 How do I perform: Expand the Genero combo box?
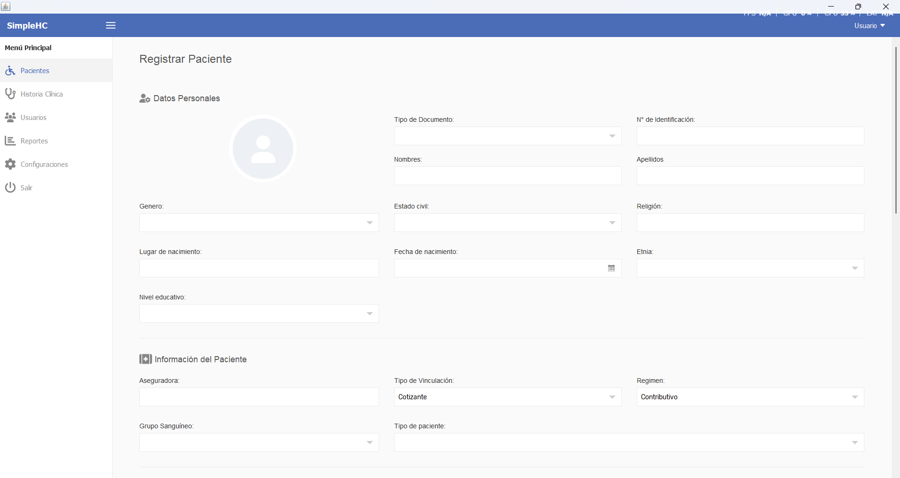coord(259,223)
